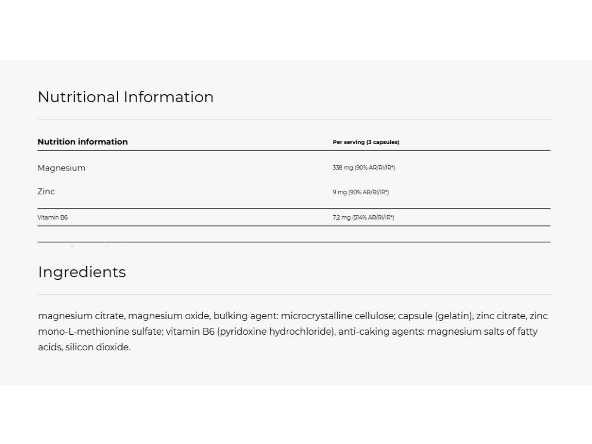The image size is (592, 444).
Task: Click the '338 mg (90% AR/RI/IR*)' value
Action: (x=364, y=168)
